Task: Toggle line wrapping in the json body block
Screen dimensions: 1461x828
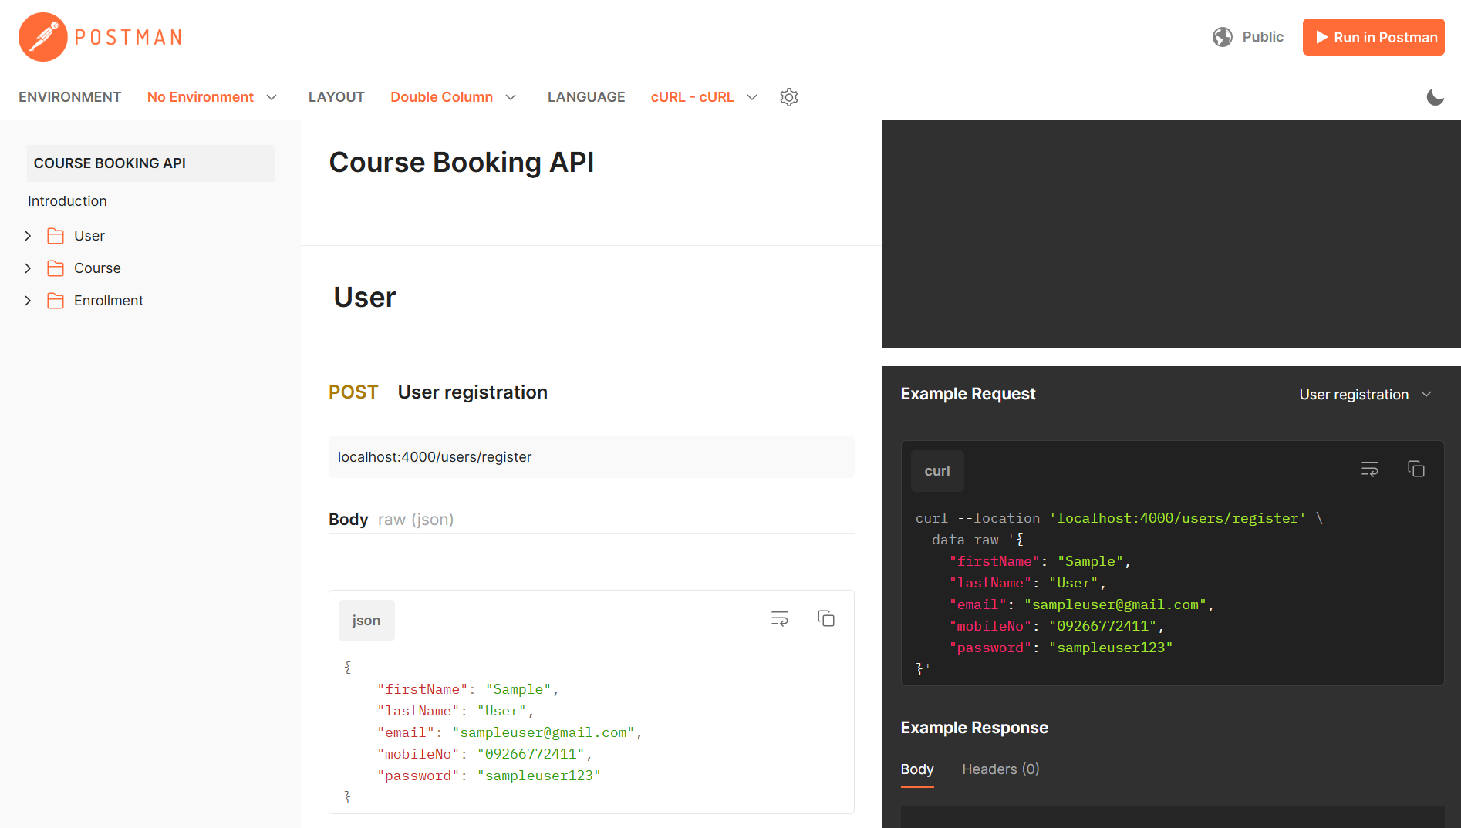Action: [x=779, y=618]
